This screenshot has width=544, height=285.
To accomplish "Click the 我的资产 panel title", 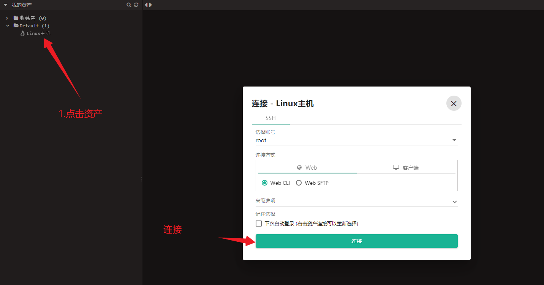I will (x=22, y=5).
